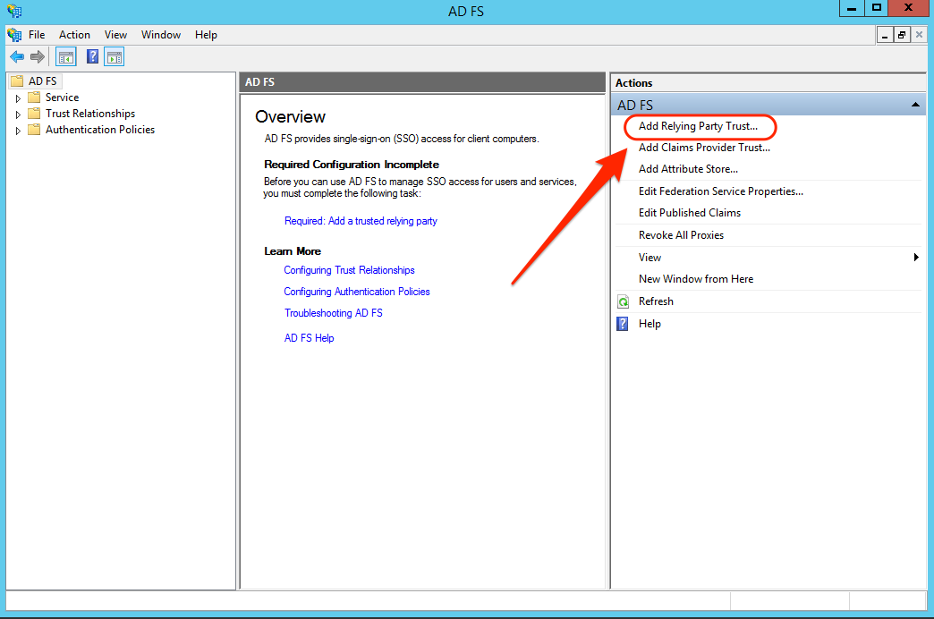Screen dimensions: 934x619
Task: Click the Authentication Policies folder icon
Action: tap(35, 130)
